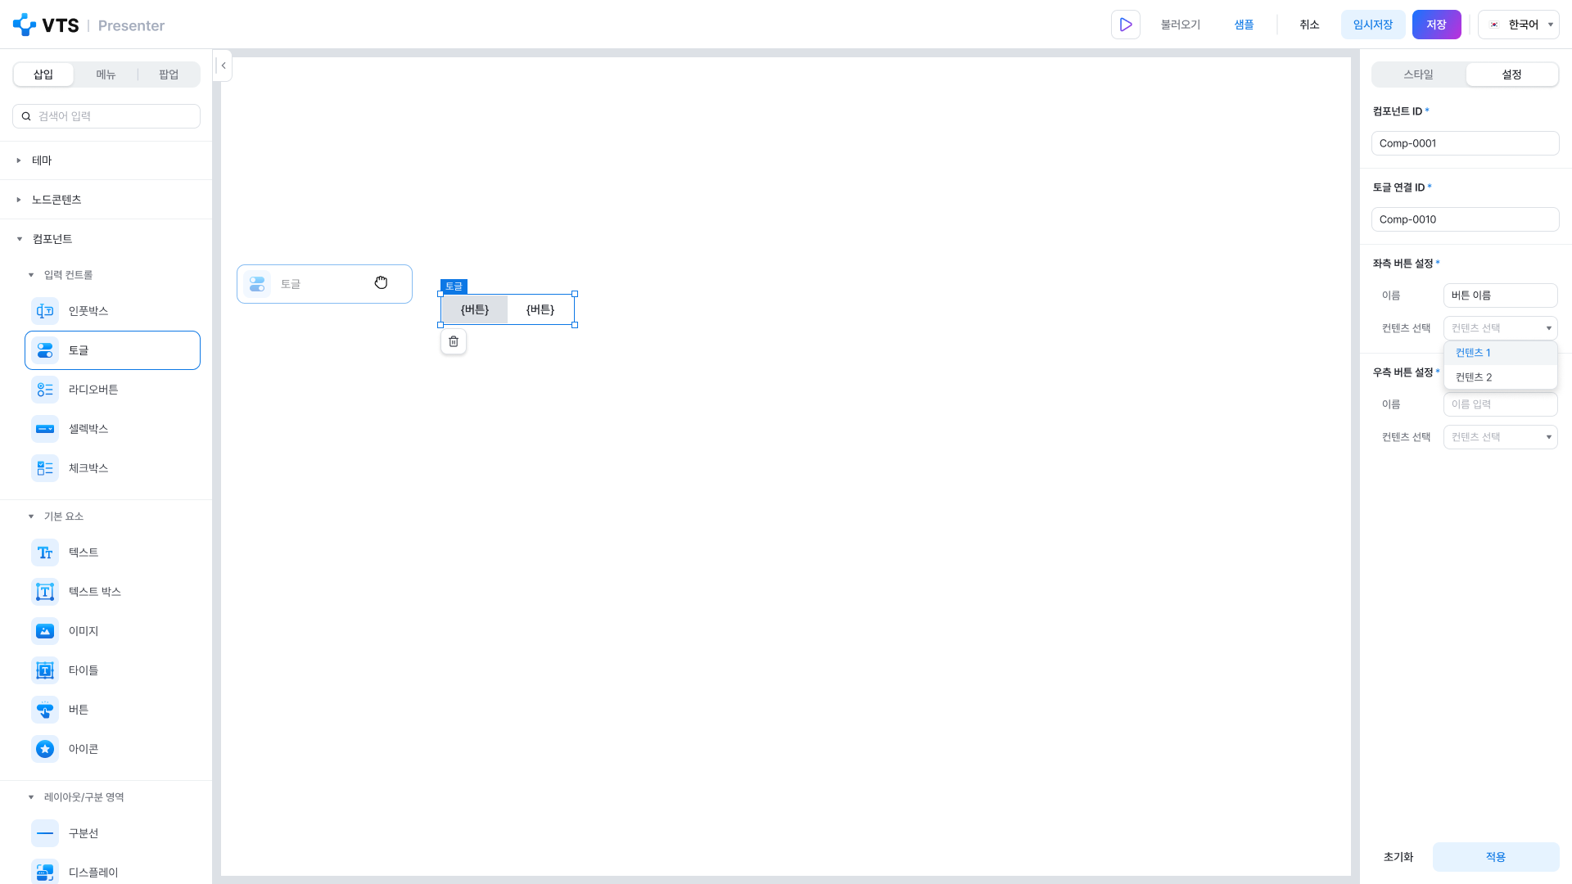Open the 설정 tab
This screenshot has height=884, width=1572.
pos(1512,74)
